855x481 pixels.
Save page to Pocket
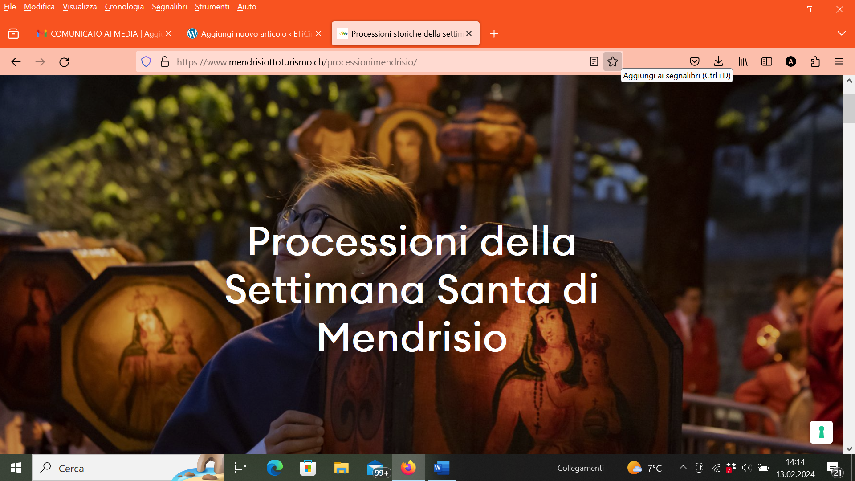695,62
